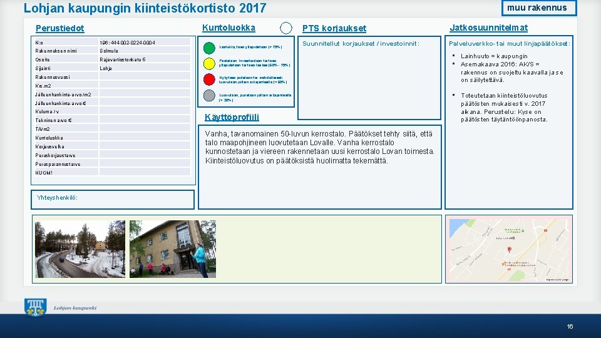The image size is (601, 338).
Task: Click the Kuluma /v row label
Action: click(x=47, y=111)
